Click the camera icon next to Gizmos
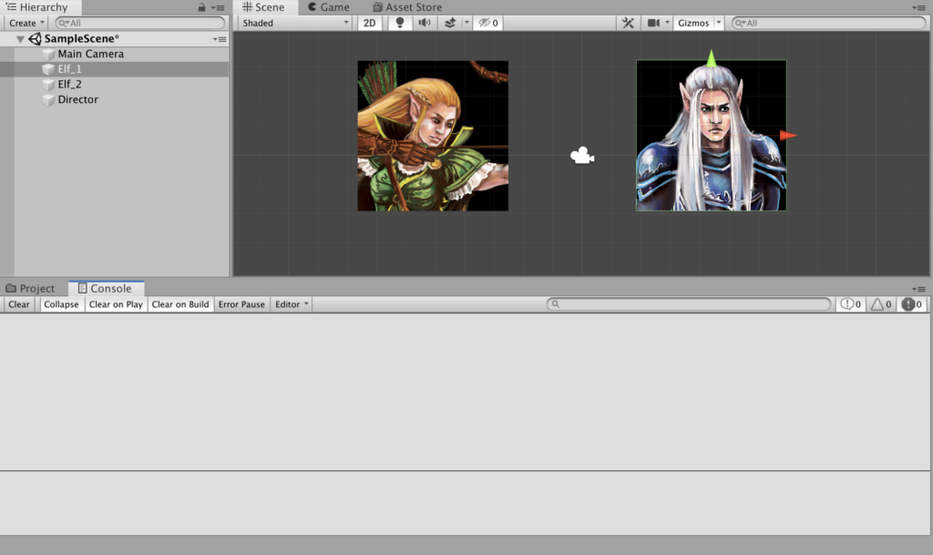The height and width of the screenshot is (555, 933). point(652,23)
